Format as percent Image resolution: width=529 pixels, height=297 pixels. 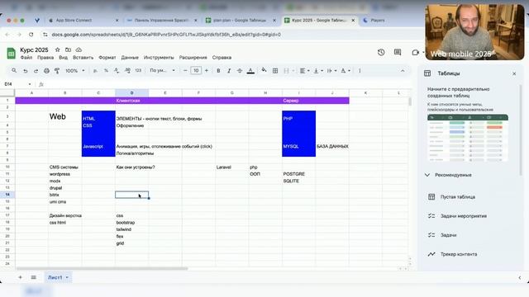pos(106,71)
